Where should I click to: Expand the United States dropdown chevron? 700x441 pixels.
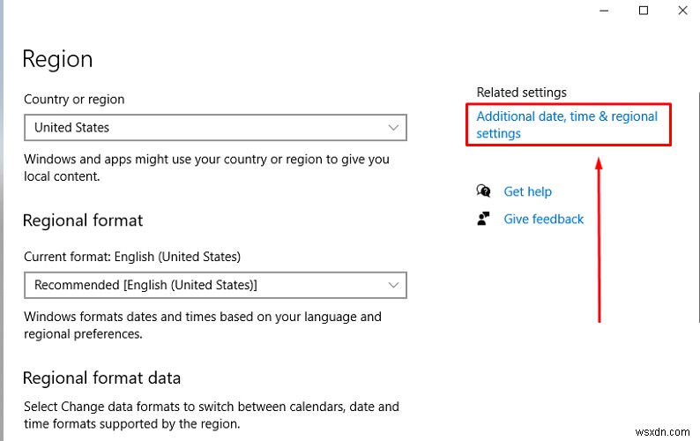393,128
